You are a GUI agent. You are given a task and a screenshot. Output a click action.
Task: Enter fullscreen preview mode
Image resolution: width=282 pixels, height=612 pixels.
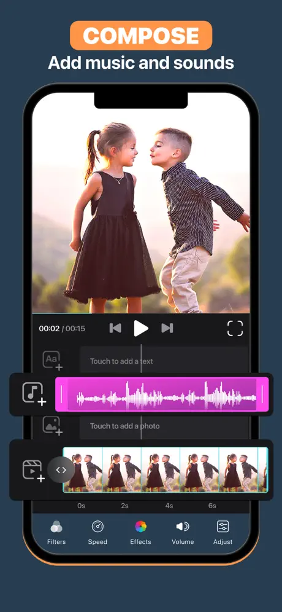click(x=235, y=328)
